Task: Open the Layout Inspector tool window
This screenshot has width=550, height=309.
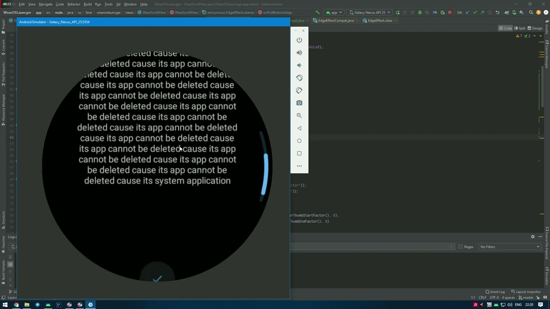Action: (526, 292)
